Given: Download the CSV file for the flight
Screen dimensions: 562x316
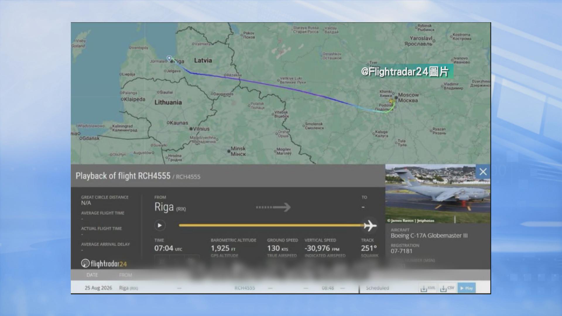Looking at the screenshot, I should point(447,288).
